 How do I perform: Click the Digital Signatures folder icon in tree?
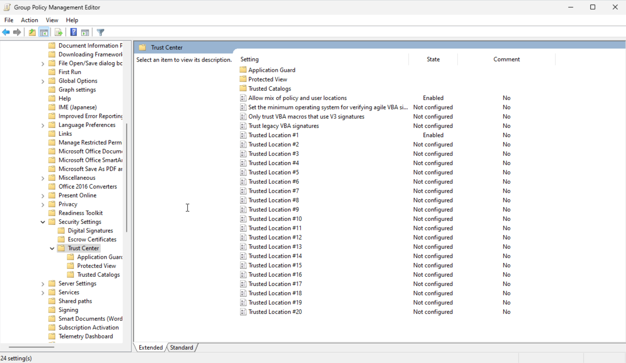click(x=61, y=230)
